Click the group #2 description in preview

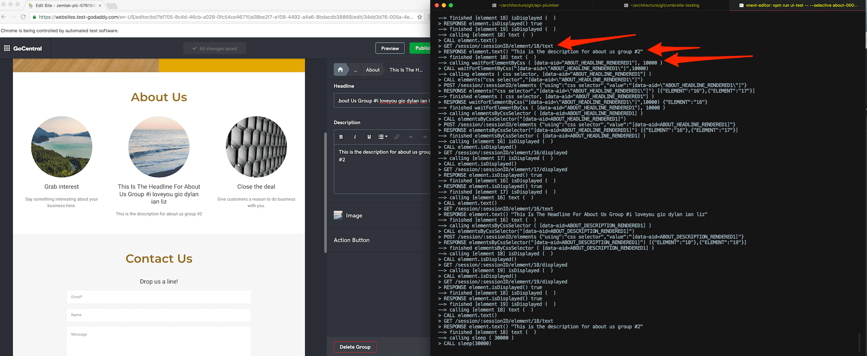[x=159, y=214]
